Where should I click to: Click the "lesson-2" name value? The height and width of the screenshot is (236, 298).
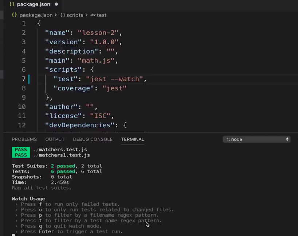click(x=98, y=33)
